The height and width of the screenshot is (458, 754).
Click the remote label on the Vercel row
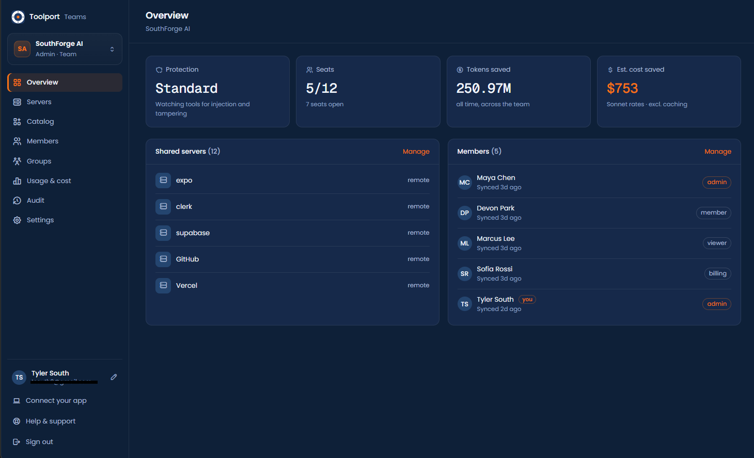coord(418,285)
